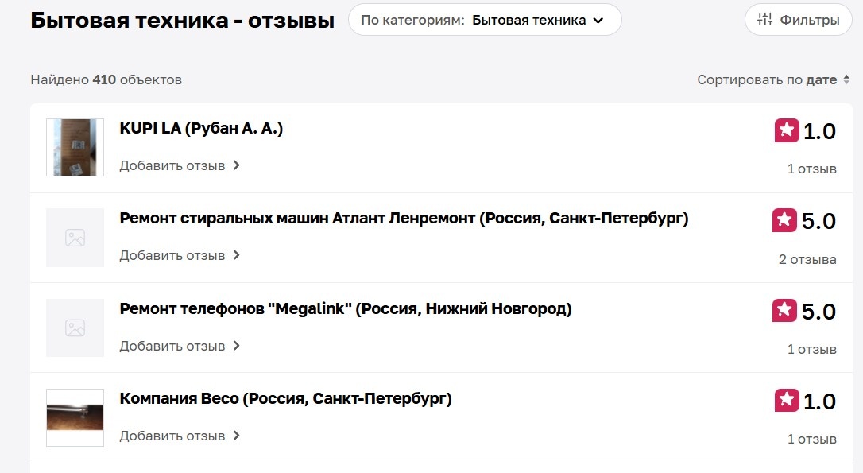The width and height of the screenshot is (863, 473).
Task: Click the star rating icon next to Ленремонт rating
Action: 784,220
